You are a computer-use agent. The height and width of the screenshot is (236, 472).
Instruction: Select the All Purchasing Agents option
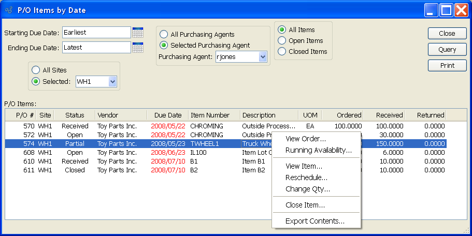[x=163, y=35]
